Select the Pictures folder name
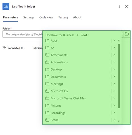The width and height of the screenshot is (132, 135). coord(56,106)
